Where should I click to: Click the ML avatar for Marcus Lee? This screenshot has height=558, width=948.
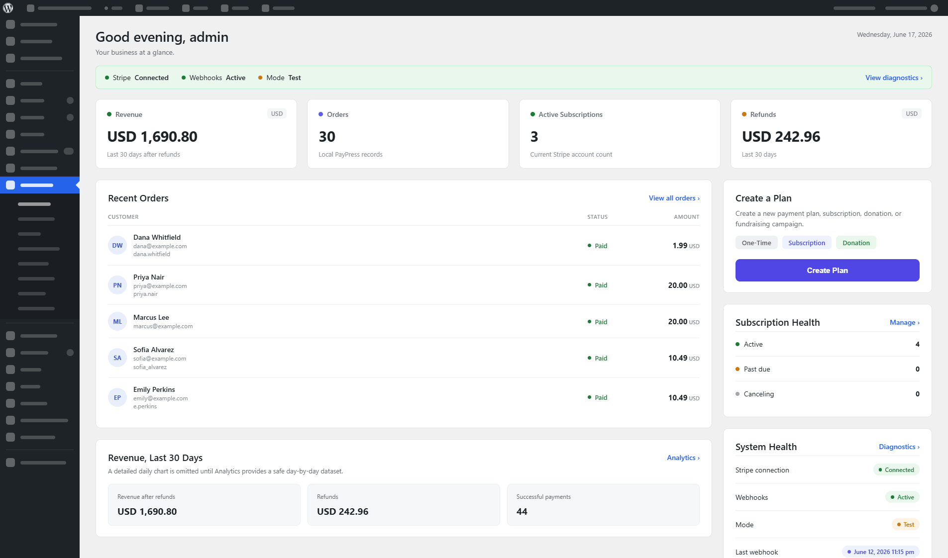pos(117,321)
